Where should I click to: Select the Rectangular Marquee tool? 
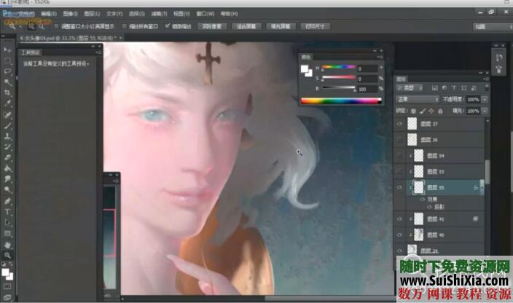[x=7, y=60]
